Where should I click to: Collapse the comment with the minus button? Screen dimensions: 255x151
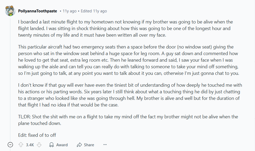click(10, 145)
